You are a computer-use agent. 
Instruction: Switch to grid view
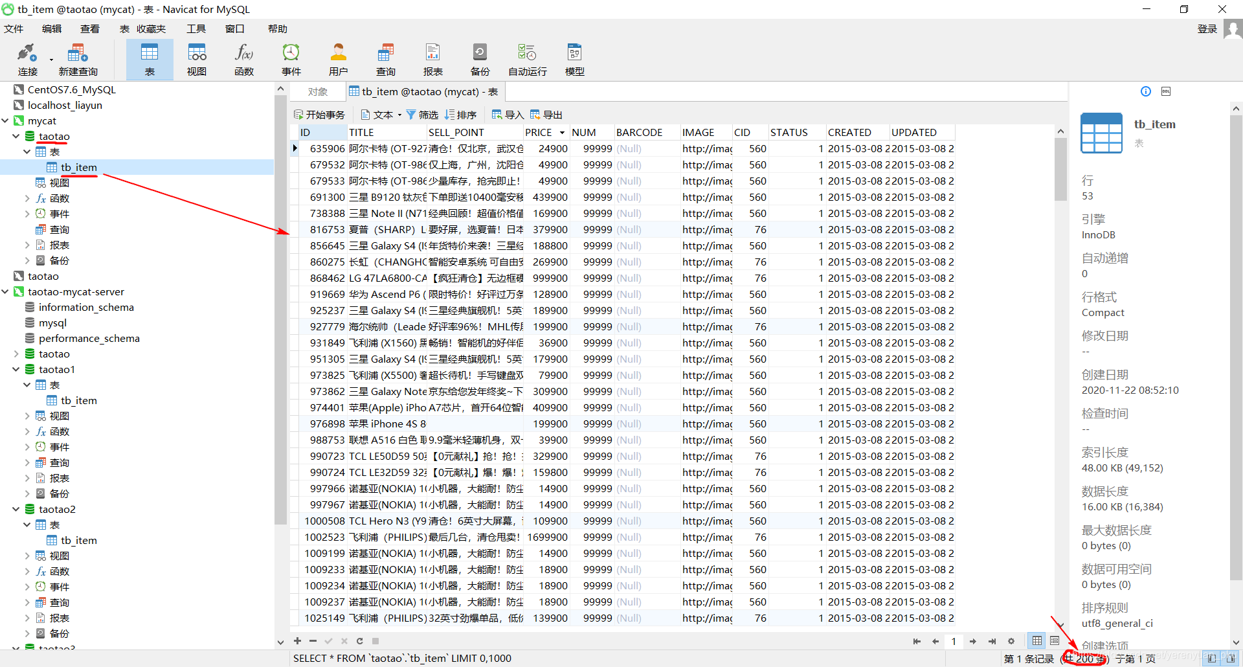1037,640
